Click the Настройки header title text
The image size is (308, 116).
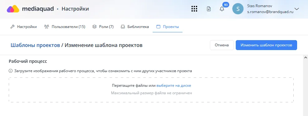point(75,9)
